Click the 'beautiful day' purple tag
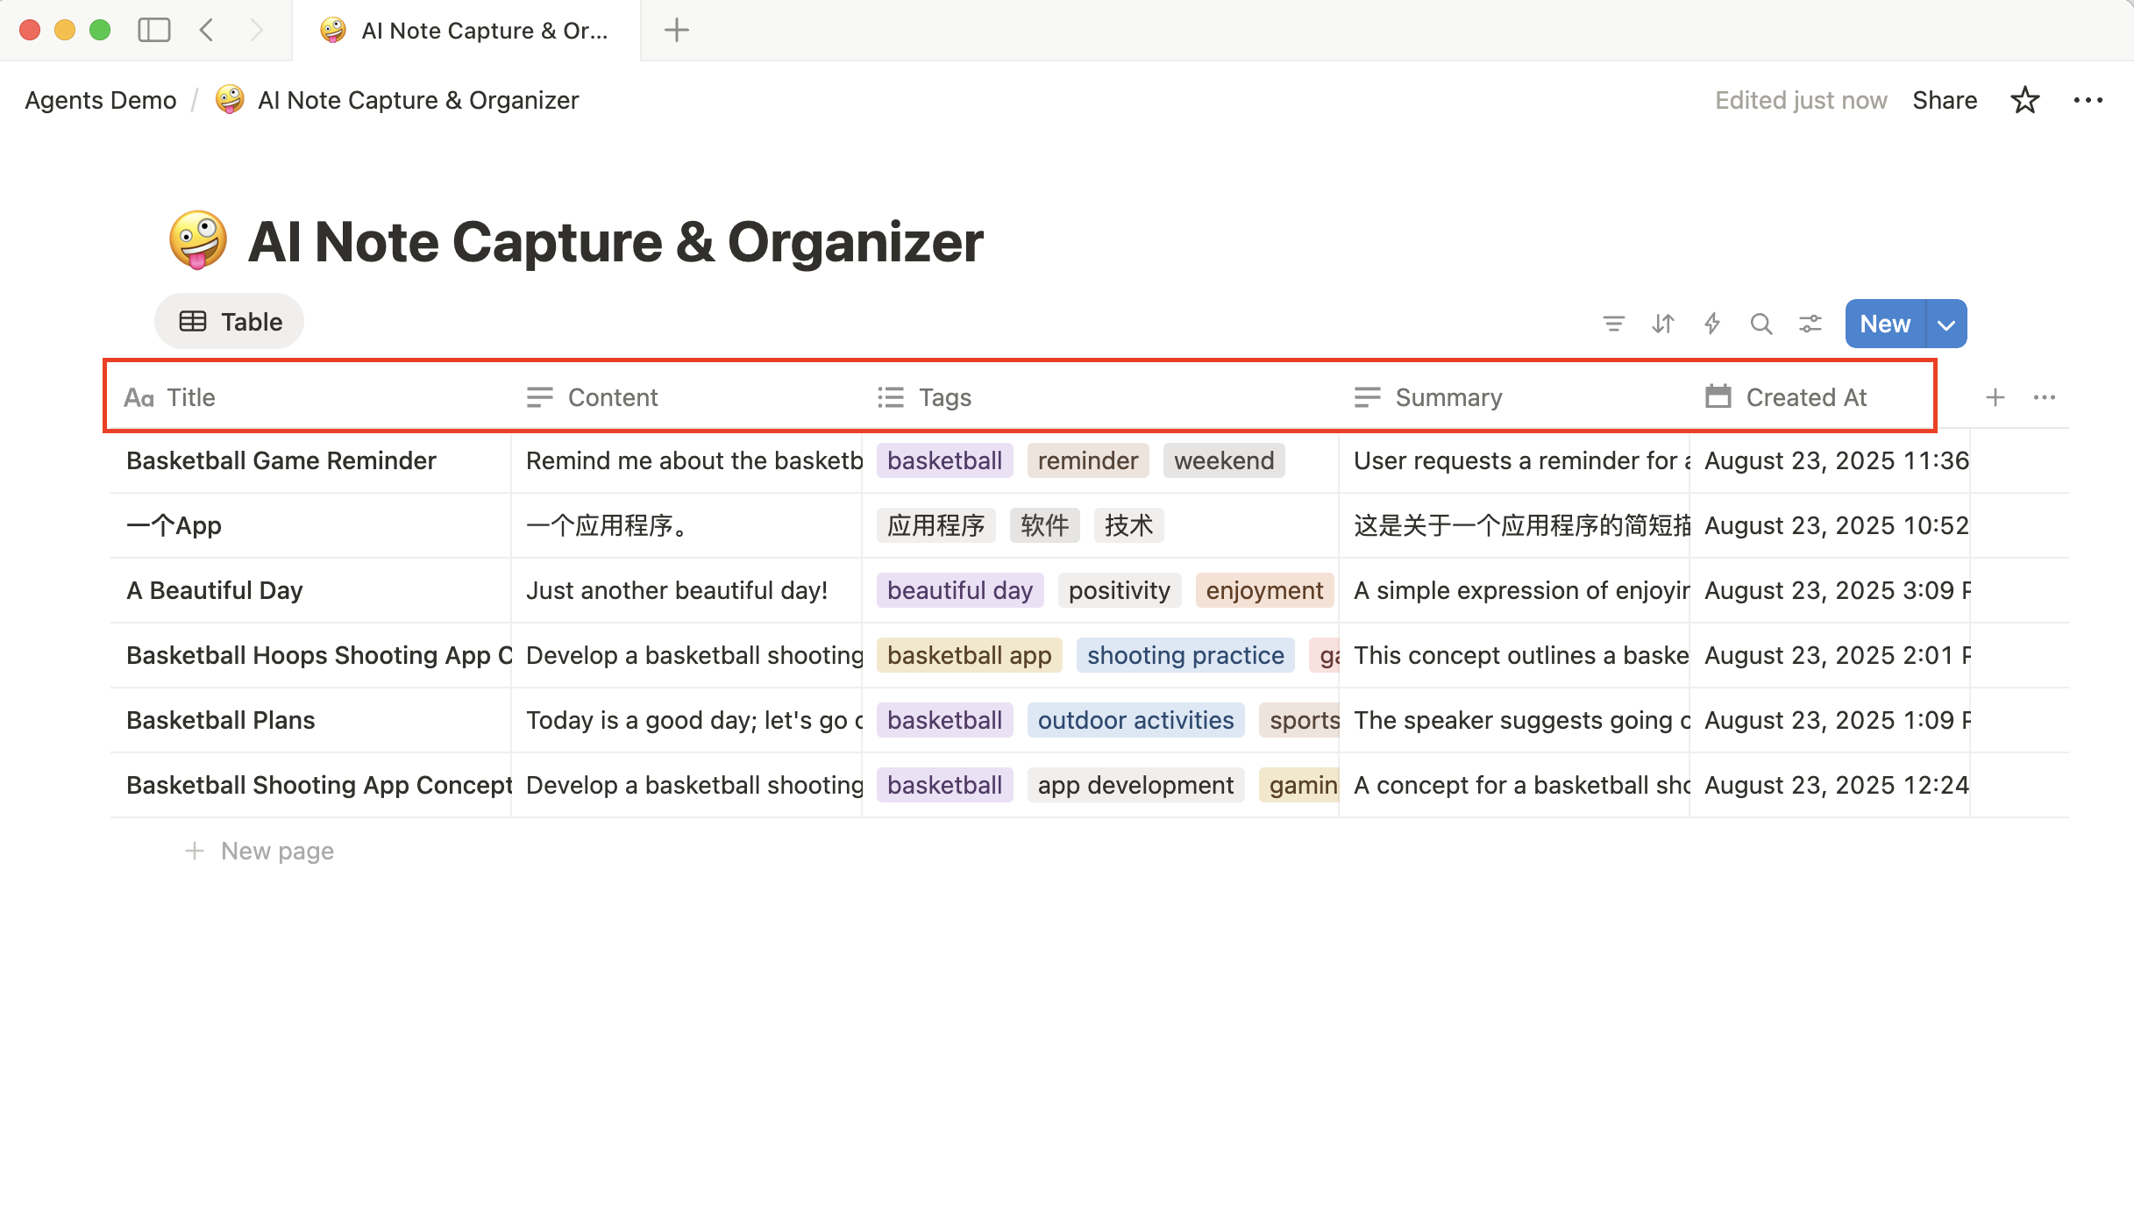Image resolution: width=2134 pixels, height=1212 pixels. point(960,590)
